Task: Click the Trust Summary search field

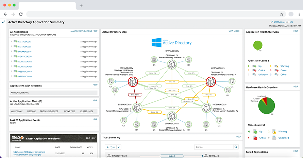Action: pos(214,147)
